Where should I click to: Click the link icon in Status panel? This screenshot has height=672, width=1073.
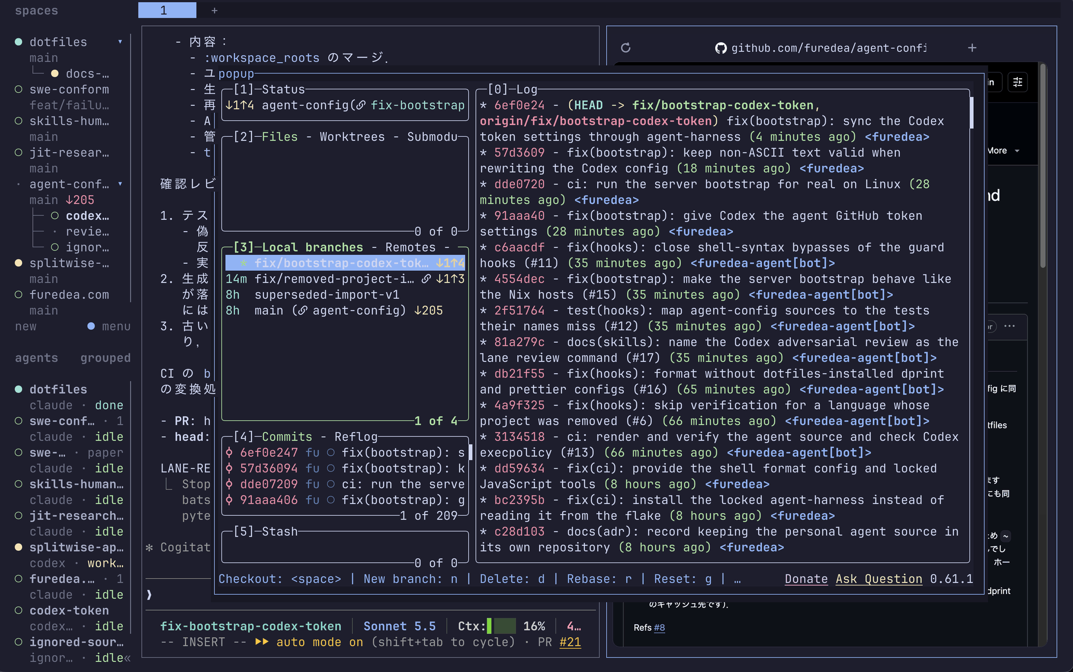361,105
